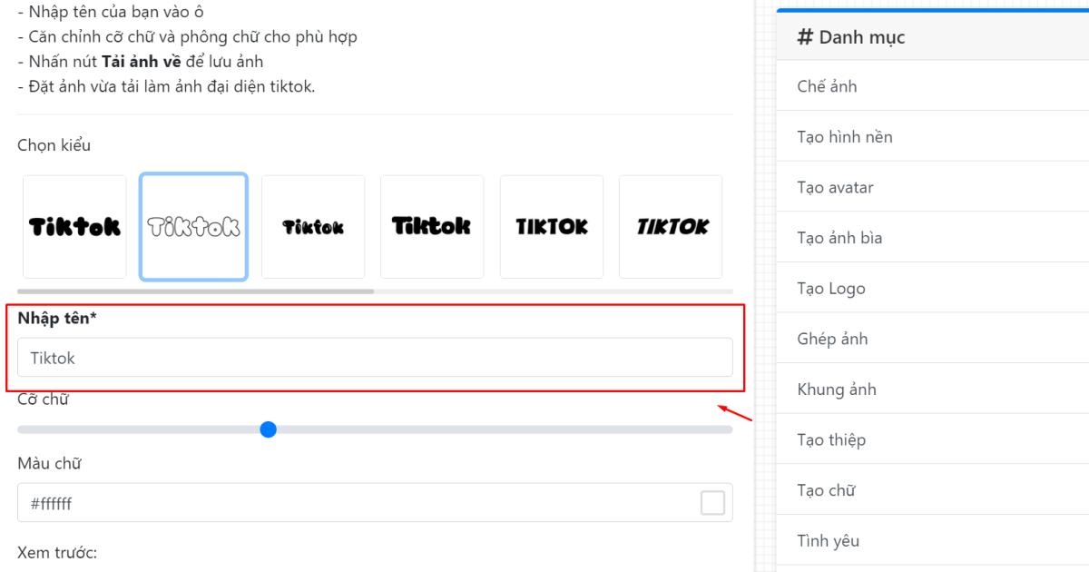Click the Nhập tên text input field
Screen dimensions: 1089x572
[x=375, y=358]
